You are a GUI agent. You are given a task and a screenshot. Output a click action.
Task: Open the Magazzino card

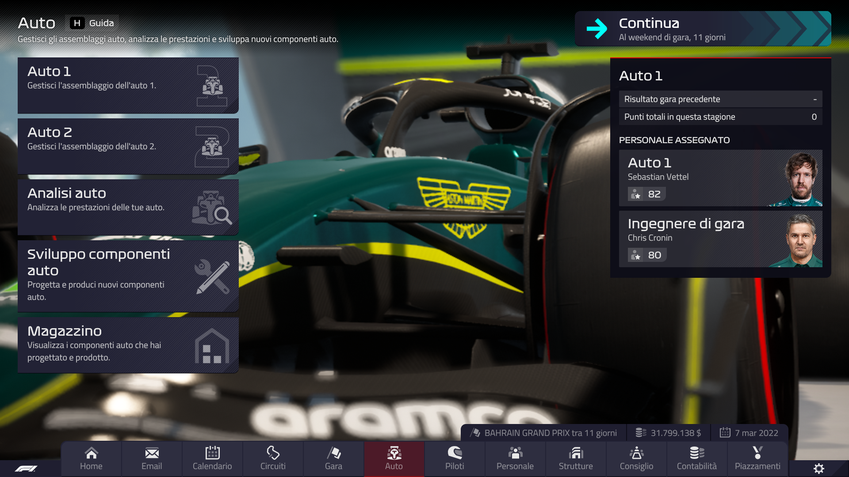tap(128, 345)
